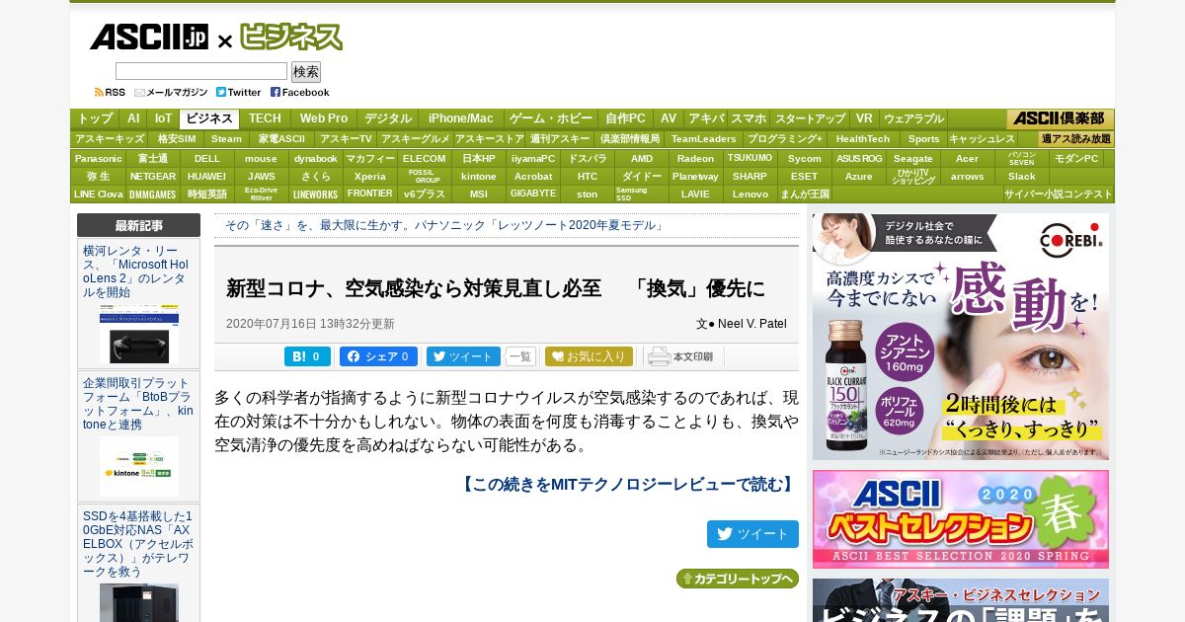Viewport: 1185px width, 622px height.
Task: Open the 格安SIM sub-menu link
Action: pyautogui.click(x=177, y=139)
